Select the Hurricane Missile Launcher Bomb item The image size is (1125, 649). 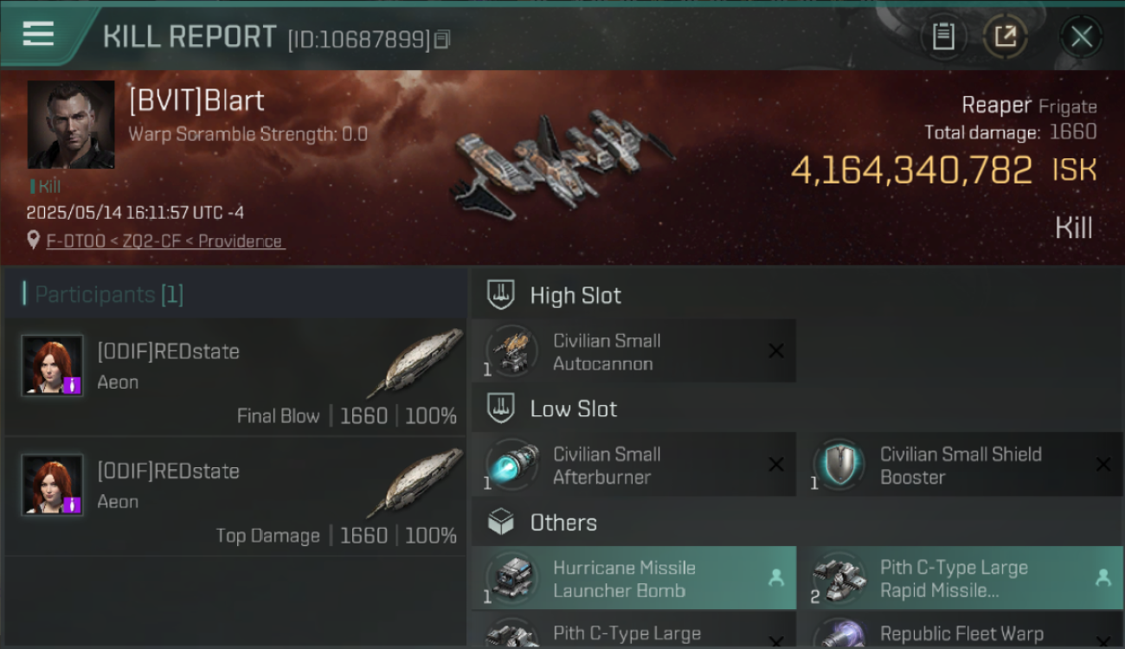pos(633,578)
